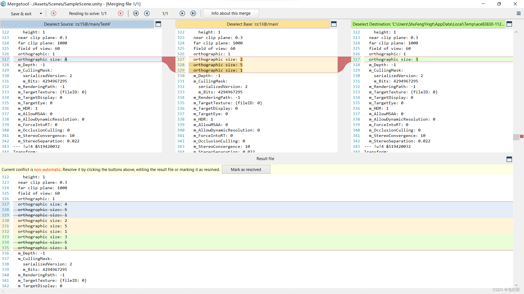Screen dimensions: 524x294
Task: Jump to last conflict button
Action: (x=193, y=13)
